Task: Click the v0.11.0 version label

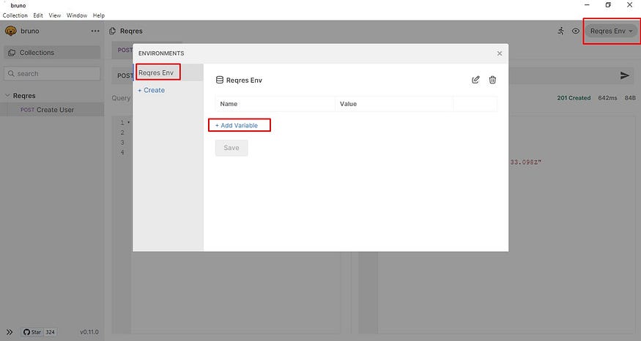Action: click(x=89, y=332)
